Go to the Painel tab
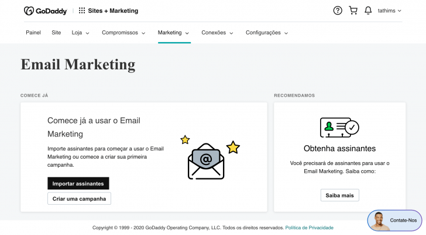Screen dimensions: 426x235 [x=33, y=33]
